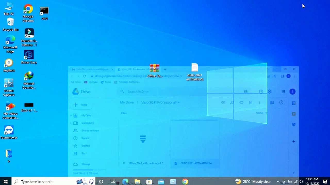
Task: Switch to Chrome from the taskbar
Action: click(185, 182)
